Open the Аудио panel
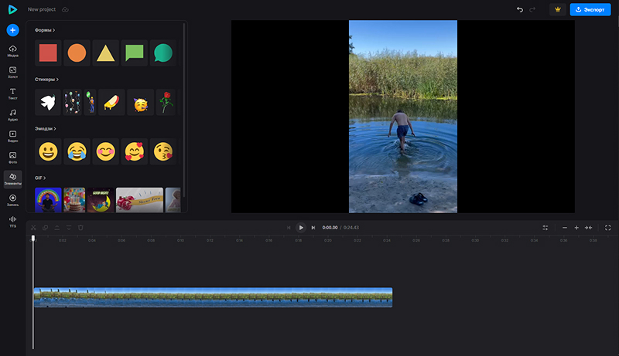The height and width of the screenshot is (356, 619). click(12, 115)
